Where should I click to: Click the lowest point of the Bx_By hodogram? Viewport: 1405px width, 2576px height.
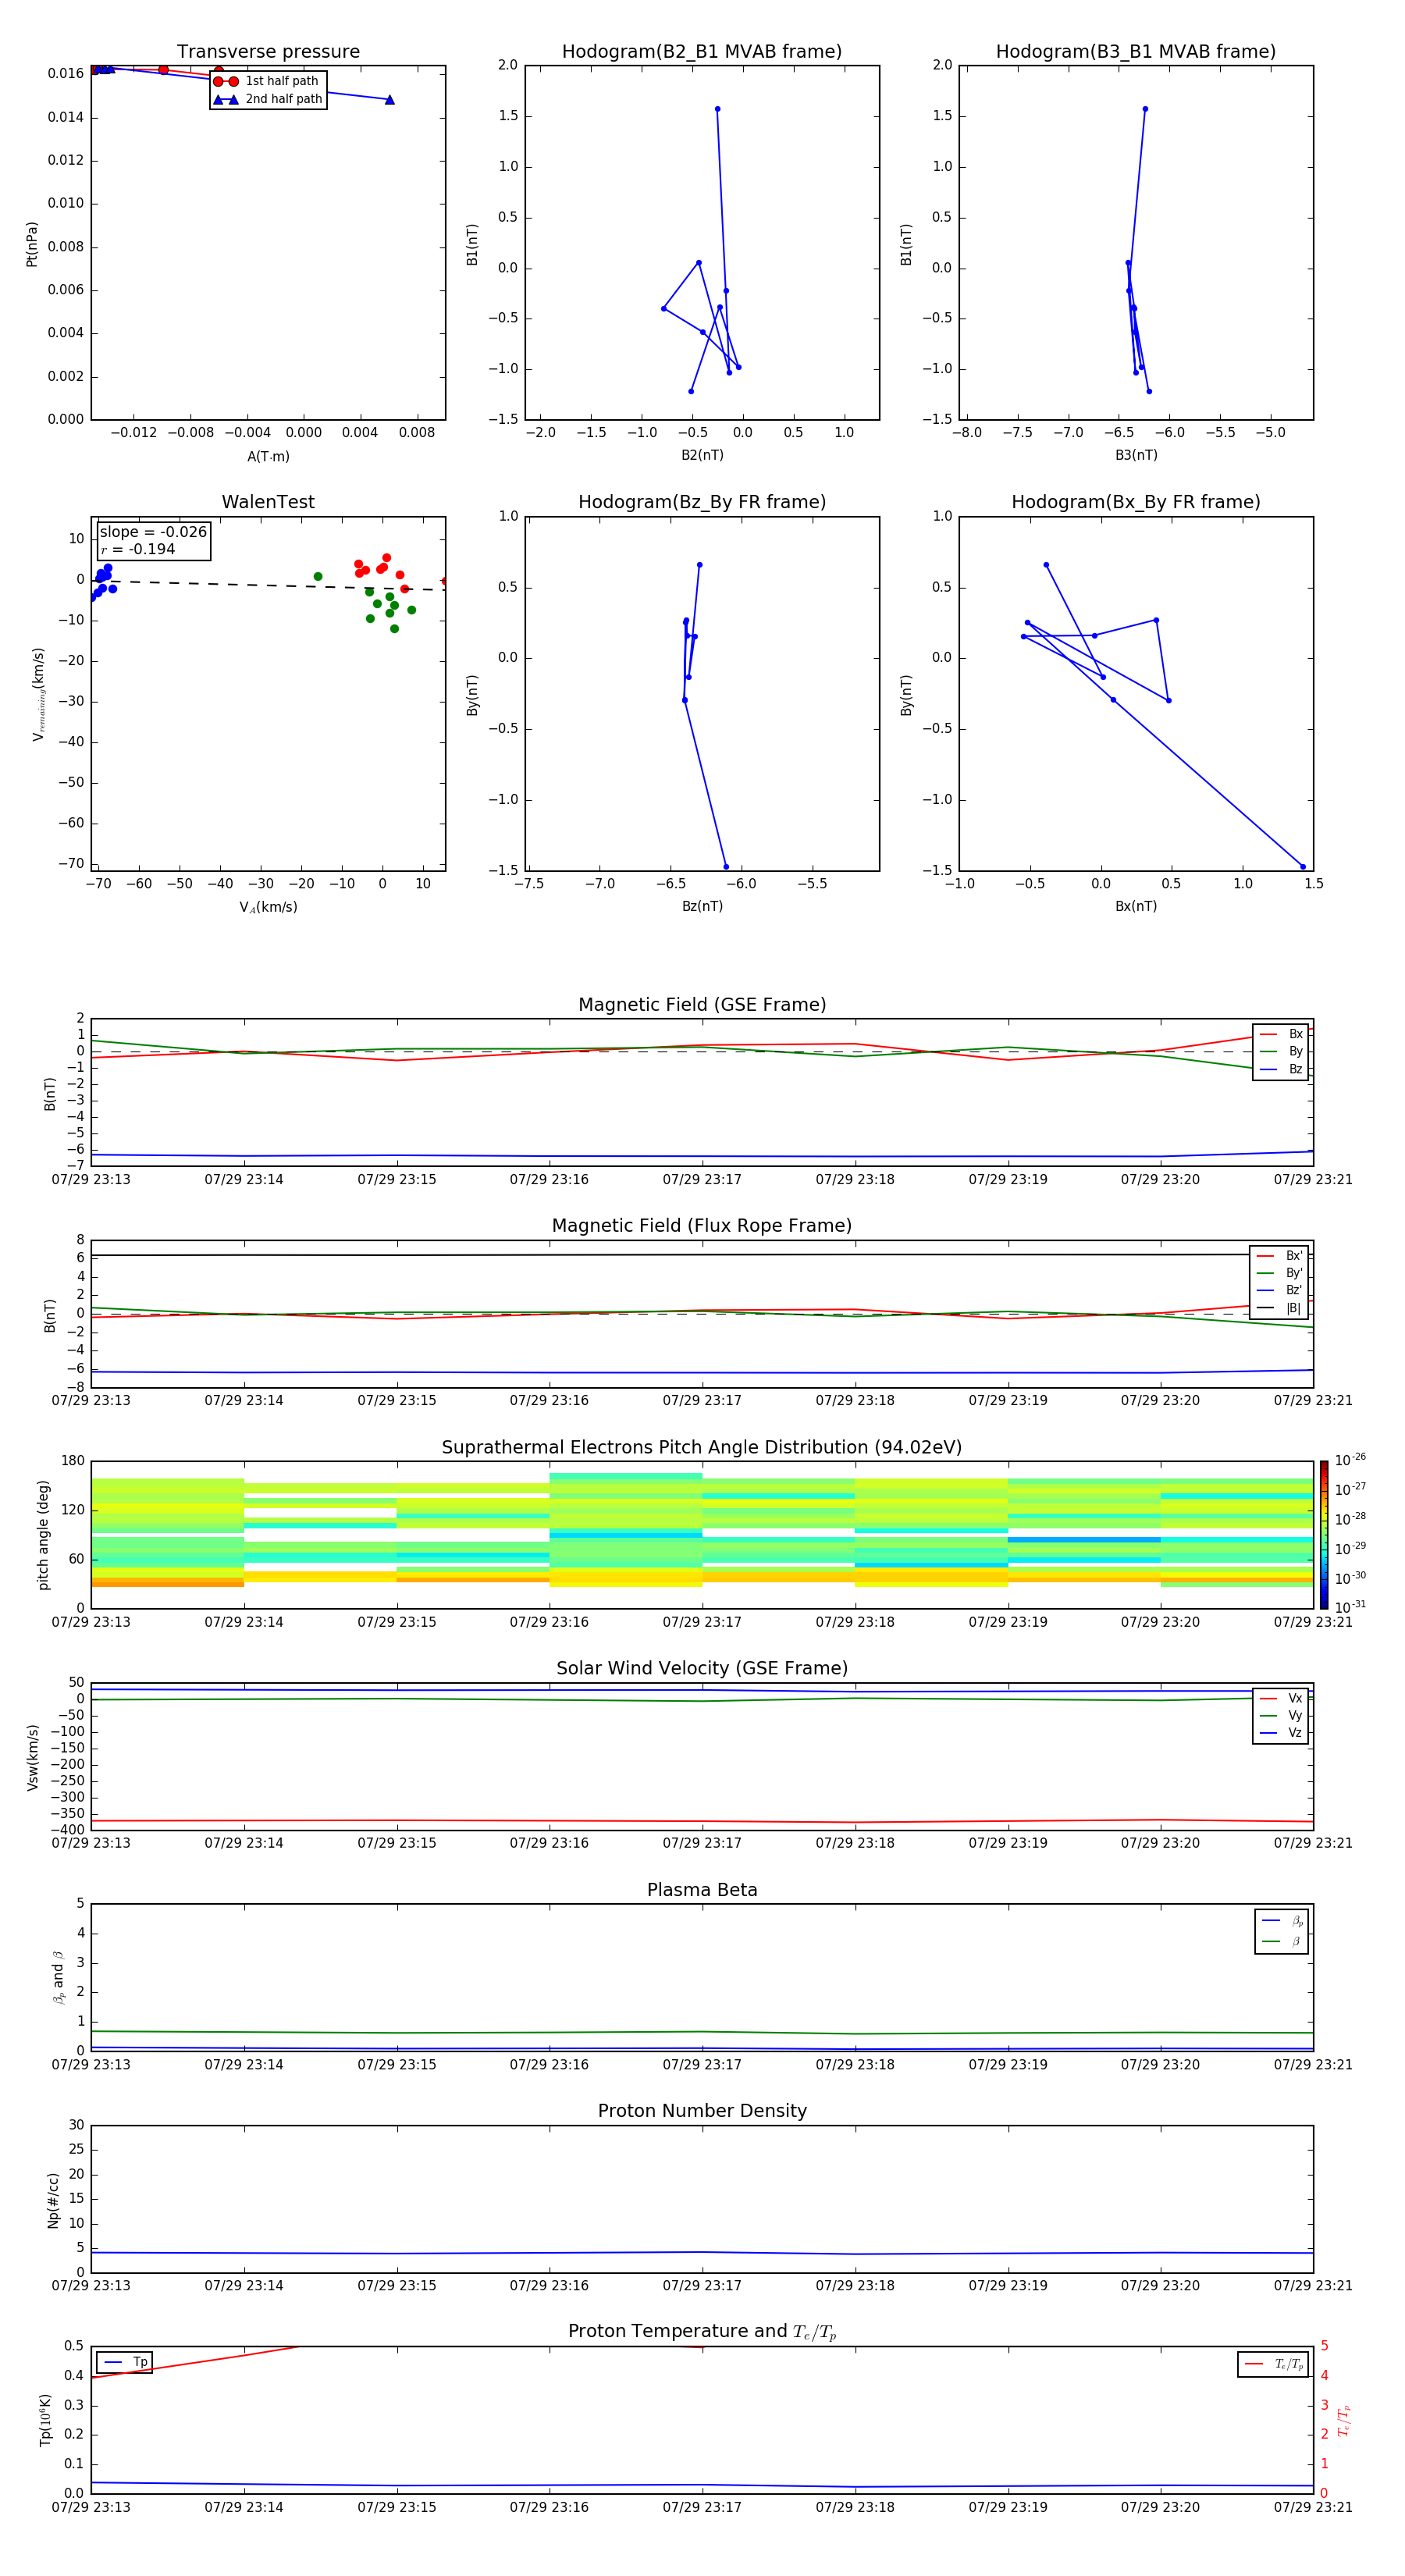coord(1303,867)
